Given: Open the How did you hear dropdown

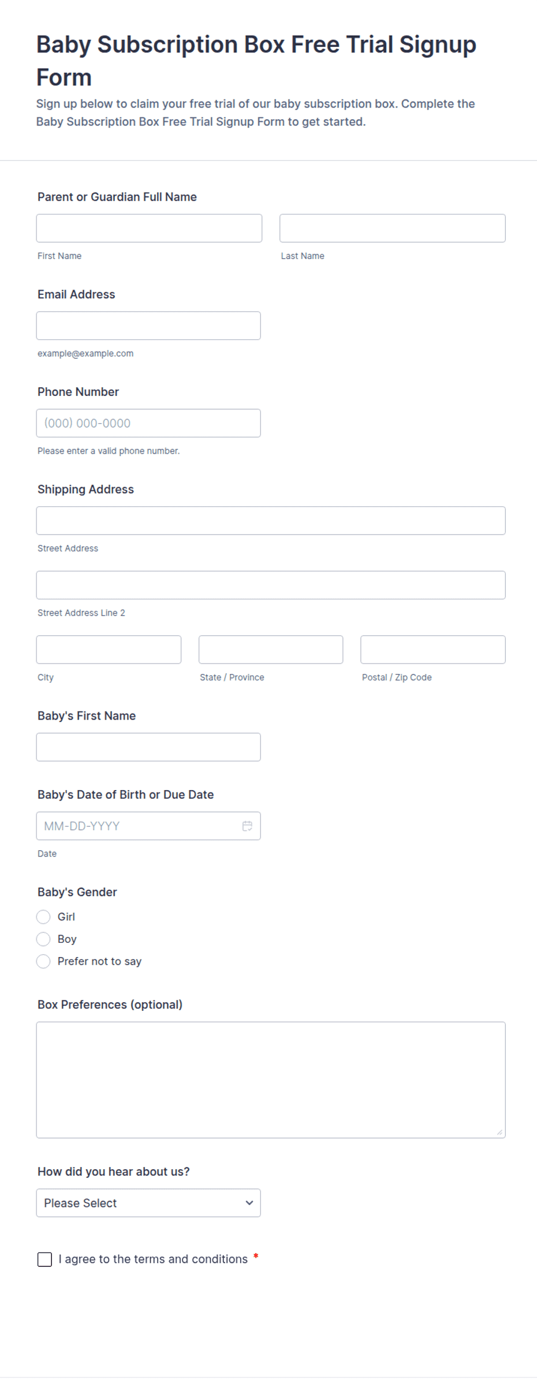Looking at the screenshot, I should [148, 1203].
